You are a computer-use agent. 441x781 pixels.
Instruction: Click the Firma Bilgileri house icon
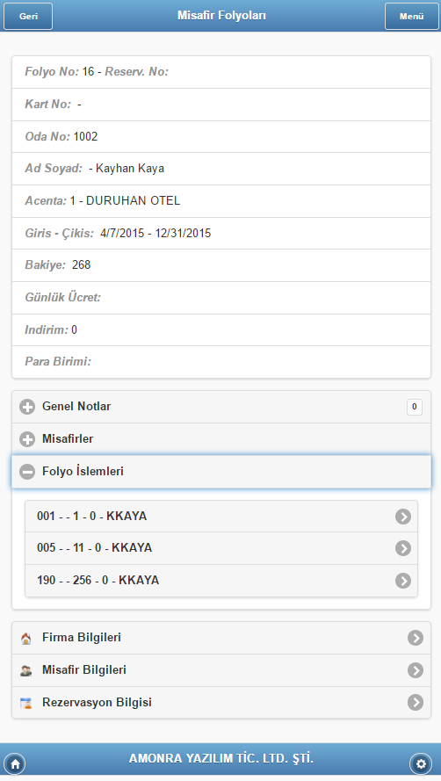25,638
